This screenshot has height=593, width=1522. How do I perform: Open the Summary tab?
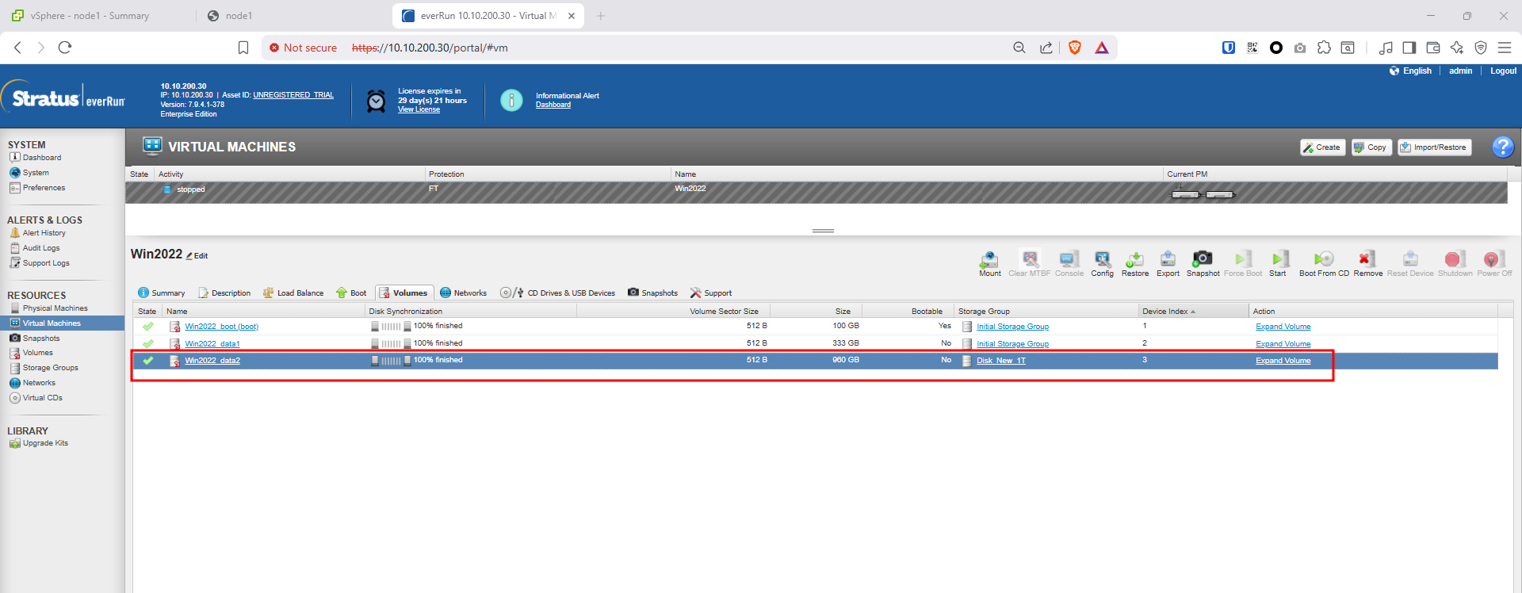point(162,293)
